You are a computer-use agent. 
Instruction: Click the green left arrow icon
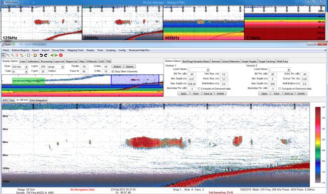(52, 55)
